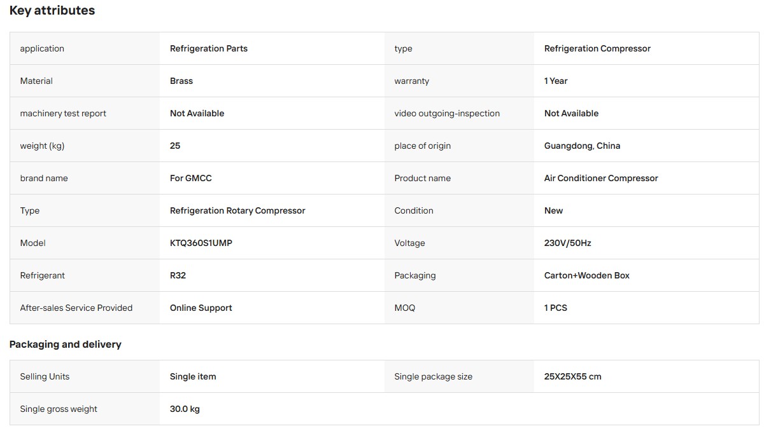The height and width of the screenshot is (431, 764).
Task: Select the Refrigeration Parts application value
Action: pos(209,48)
